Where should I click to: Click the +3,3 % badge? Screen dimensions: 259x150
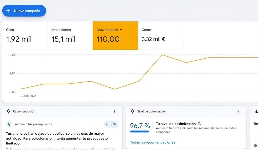111,124
